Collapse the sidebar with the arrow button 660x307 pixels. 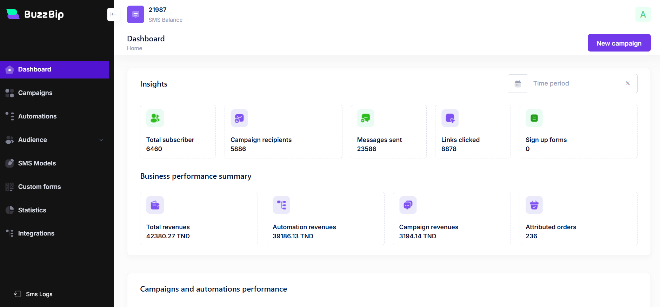pyautogui.click(x=113, y=14)
